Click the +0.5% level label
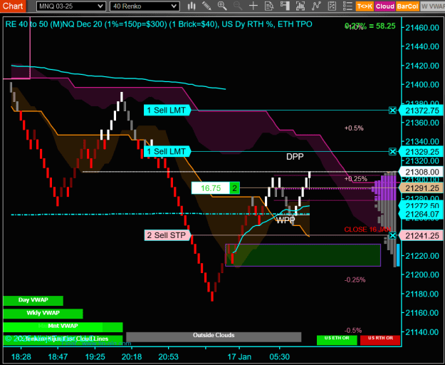Viewport: 445px width, 365px height. (354, 128)
